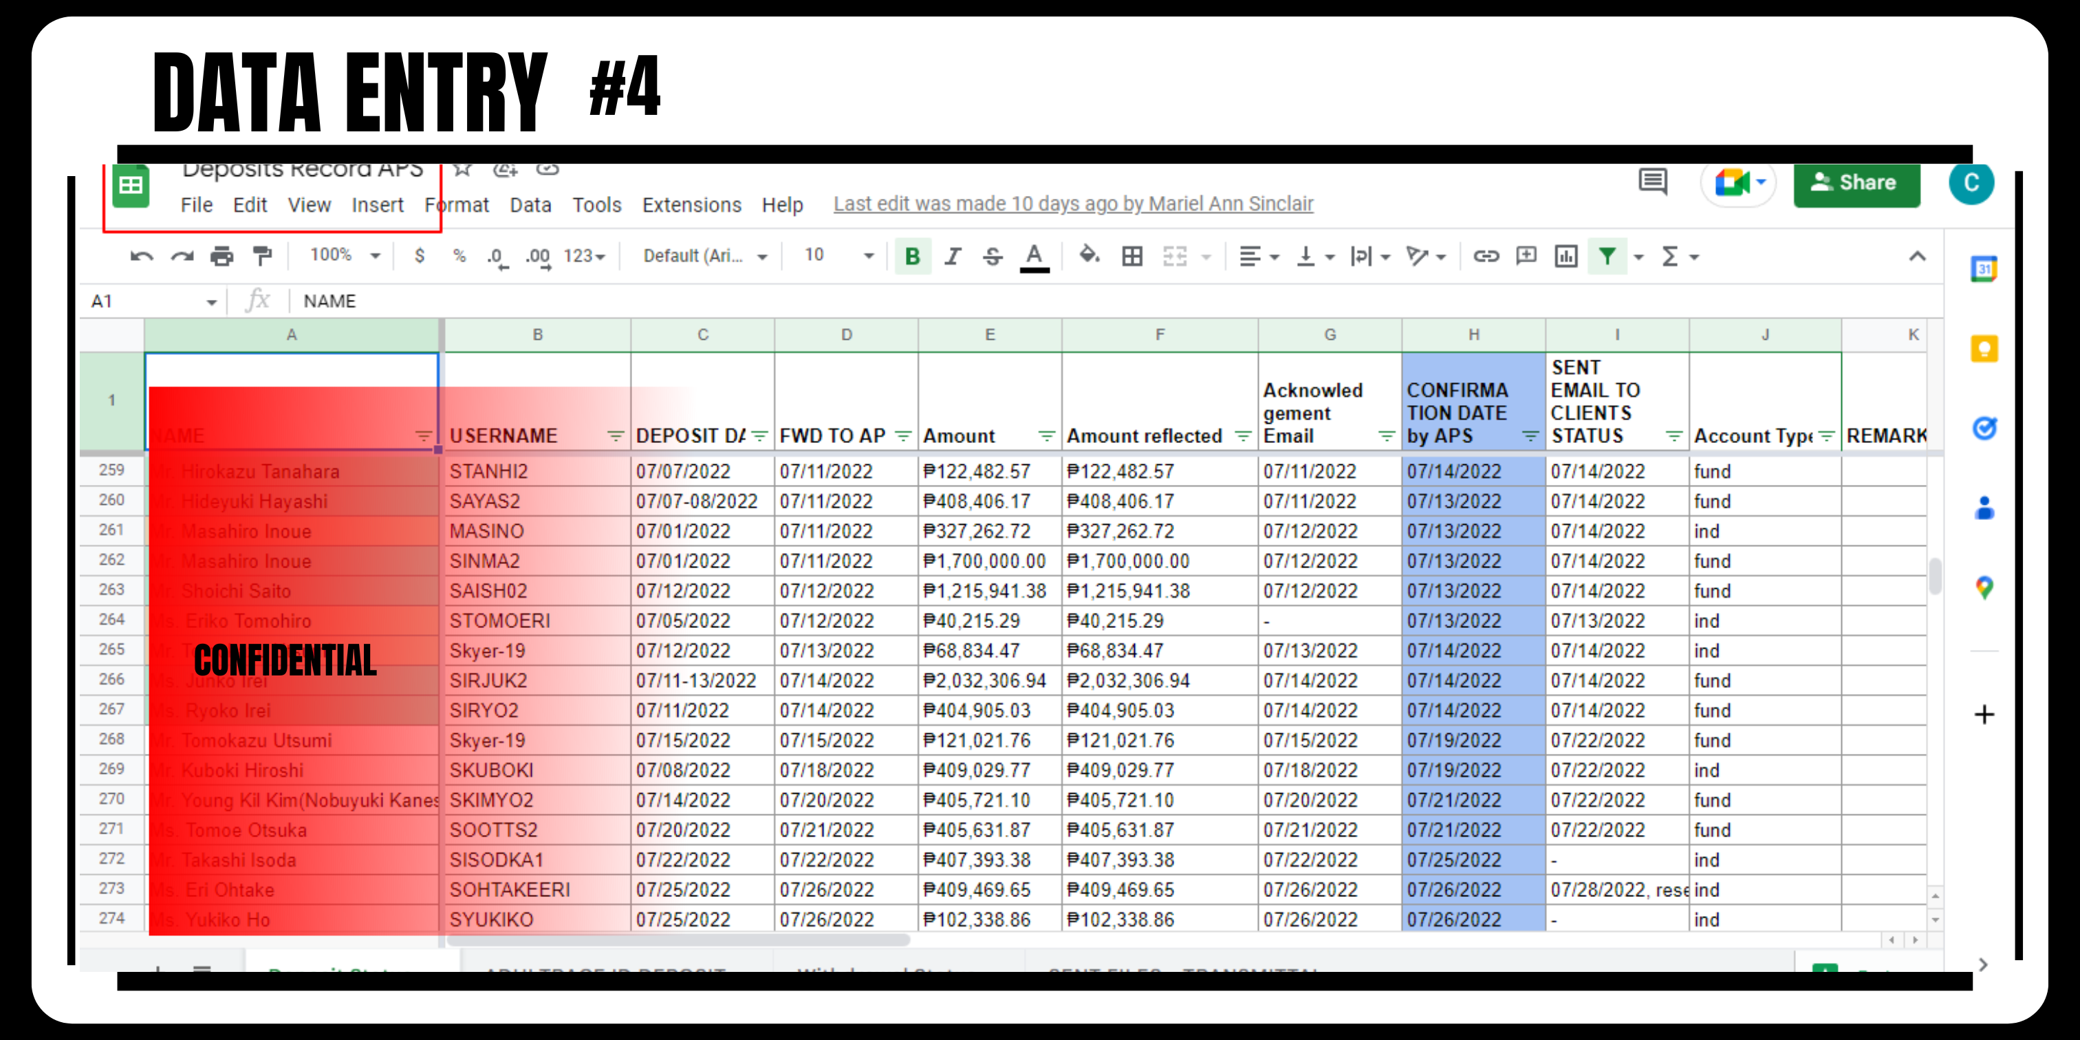Click the undo arrow icon
The height and width of the screenshot is (1040, 2080).
pos(141,257)
